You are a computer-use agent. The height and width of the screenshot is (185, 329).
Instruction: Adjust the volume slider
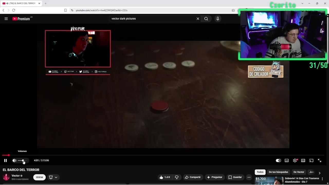coord(22,161)
